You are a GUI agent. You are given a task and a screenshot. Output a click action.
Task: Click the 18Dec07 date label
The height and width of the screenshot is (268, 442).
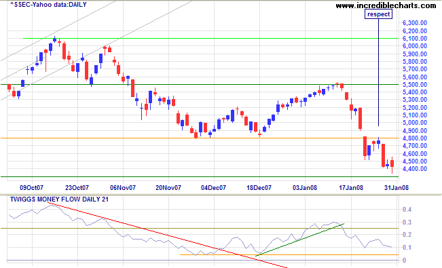[x=259, y=188]
